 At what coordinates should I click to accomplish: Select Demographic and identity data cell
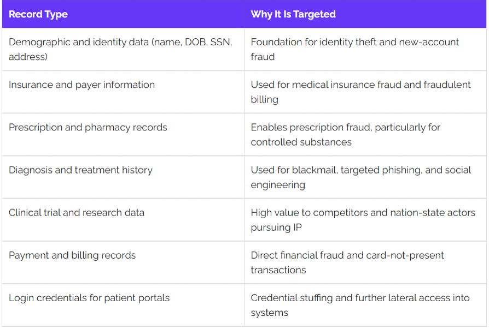[x=123, y=49]
